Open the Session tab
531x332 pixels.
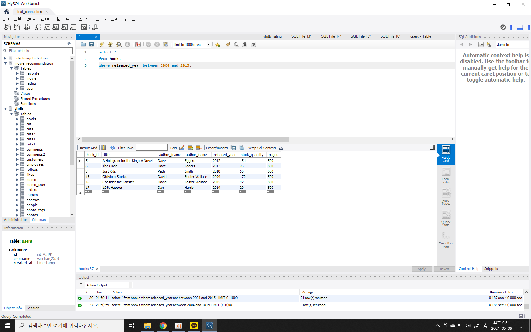coord(33,308)
